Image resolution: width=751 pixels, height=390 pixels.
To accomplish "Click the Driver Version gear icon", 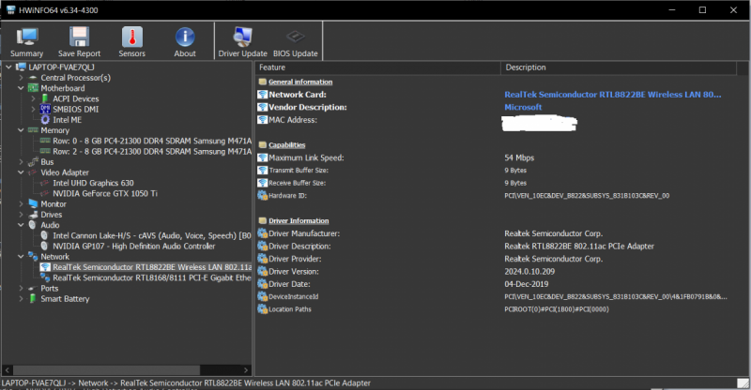I will pos(263,271).
